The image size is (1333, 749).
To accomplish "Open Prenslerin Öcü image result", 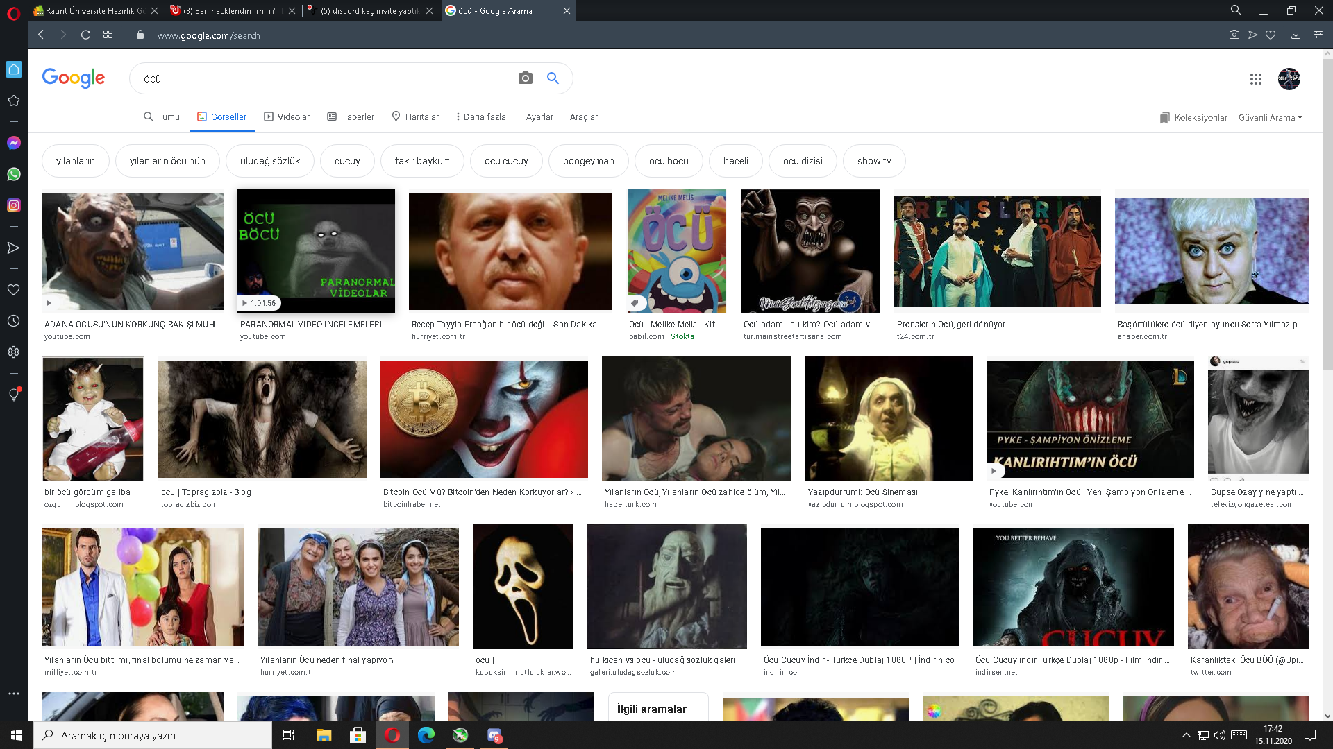I will (x=998, y=251).
